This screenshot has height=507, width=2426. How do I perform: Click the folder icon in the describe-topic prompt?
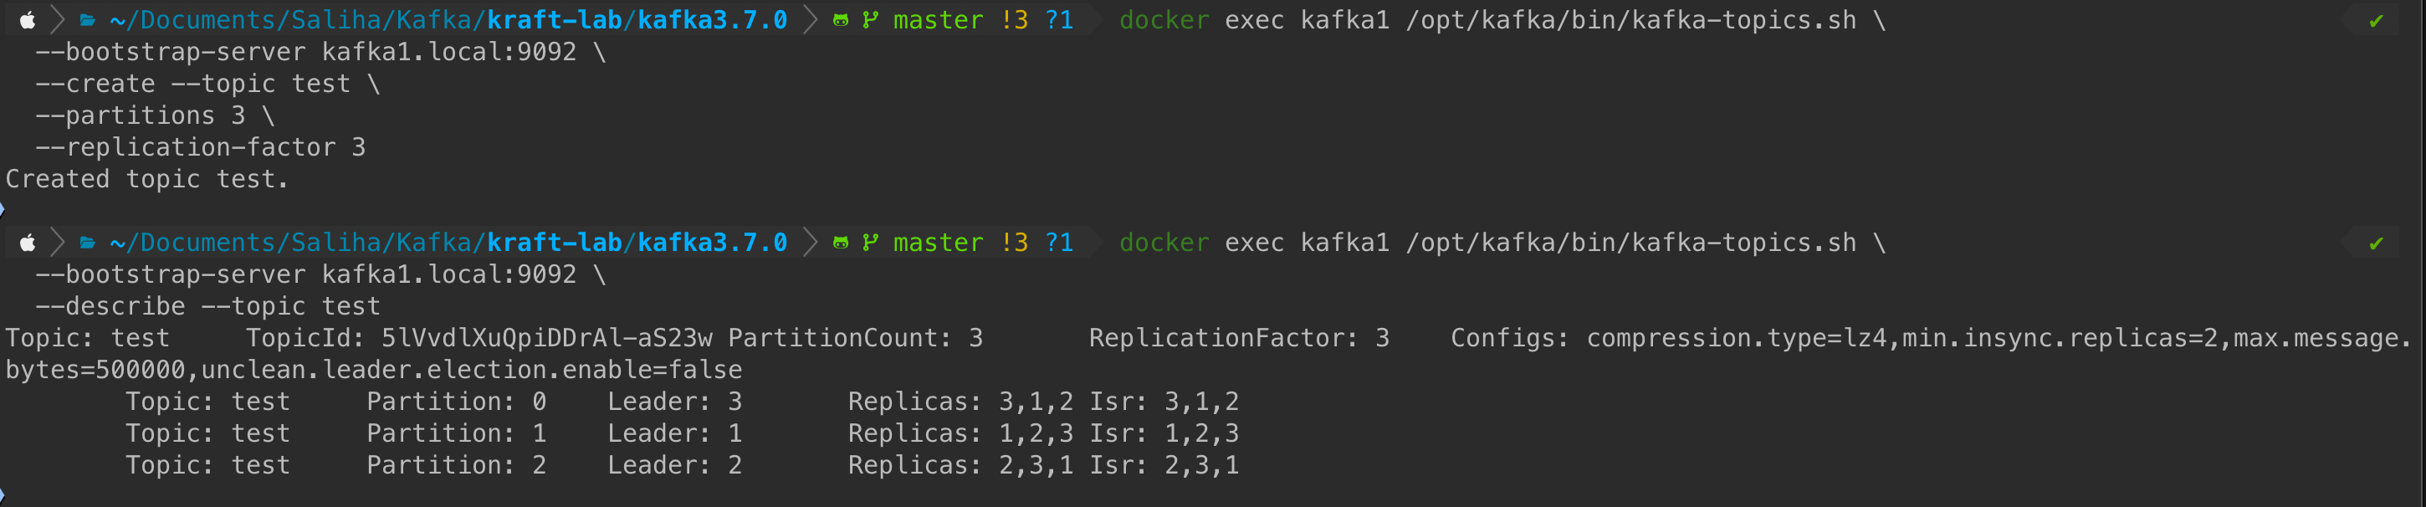click(x=88, y=243)
